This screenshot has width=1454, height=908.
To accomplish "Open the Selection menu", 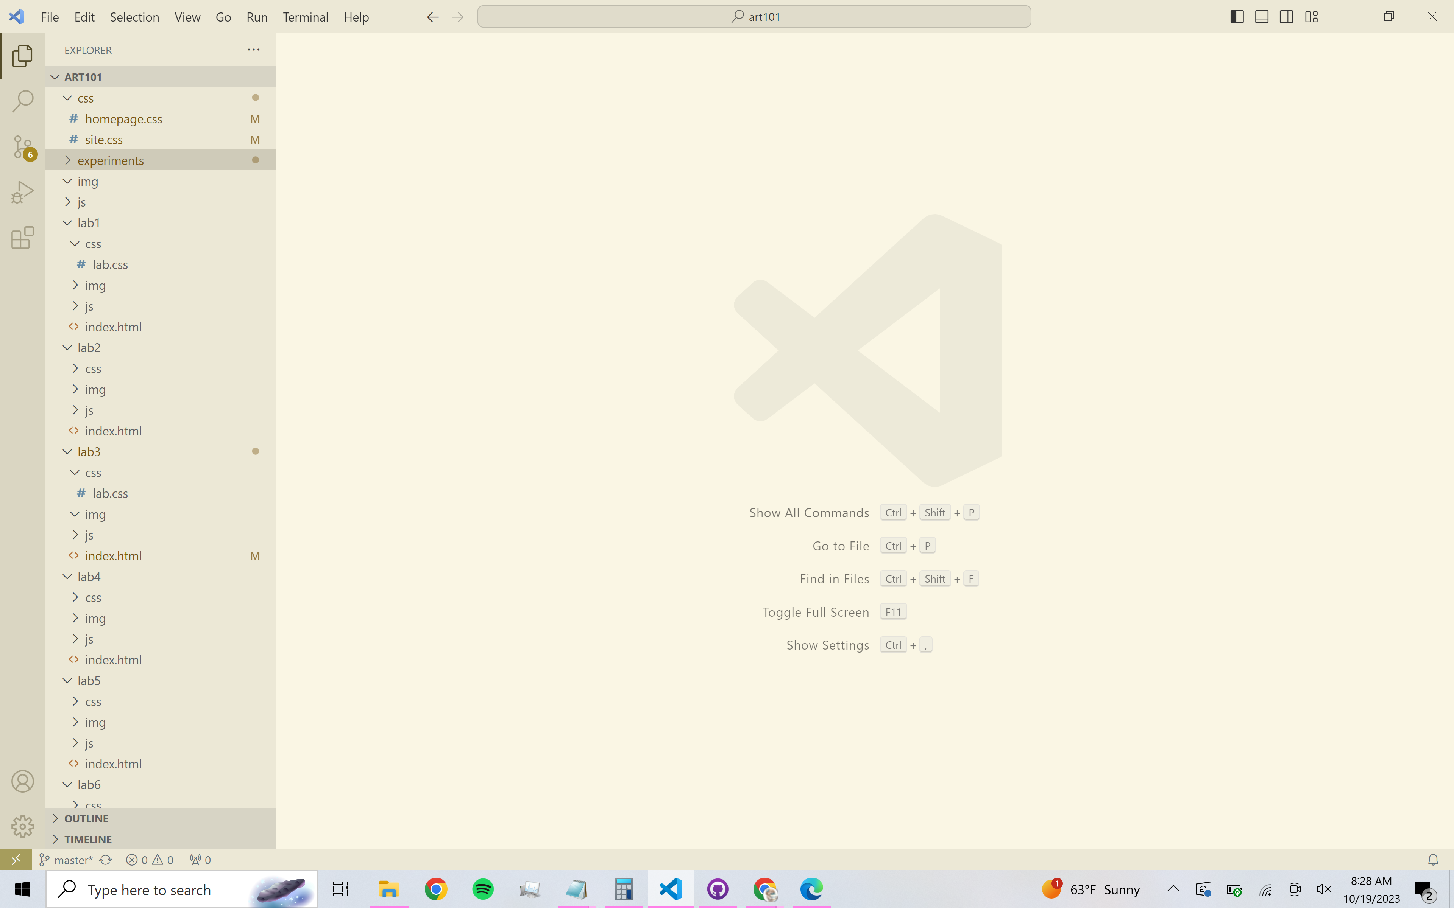I will [x=134, y=17].
